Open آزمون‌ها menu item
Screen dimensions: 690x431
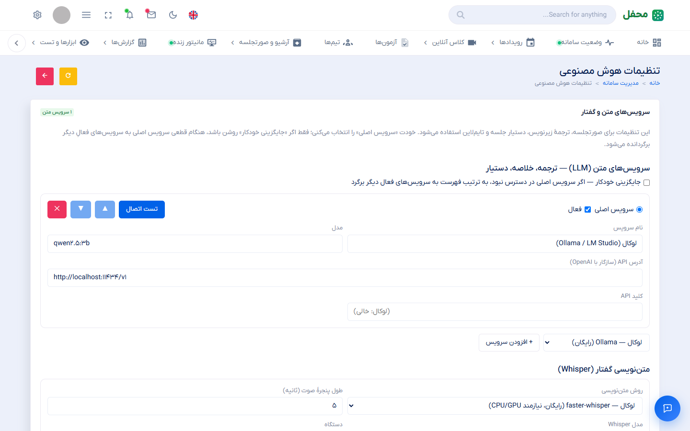point(392,43)
